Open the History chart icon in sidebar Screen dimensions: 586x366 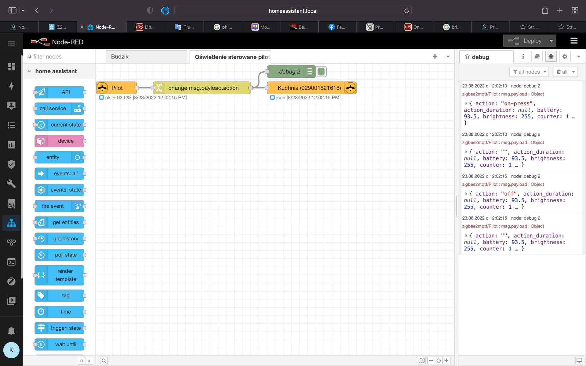[11, 145]
